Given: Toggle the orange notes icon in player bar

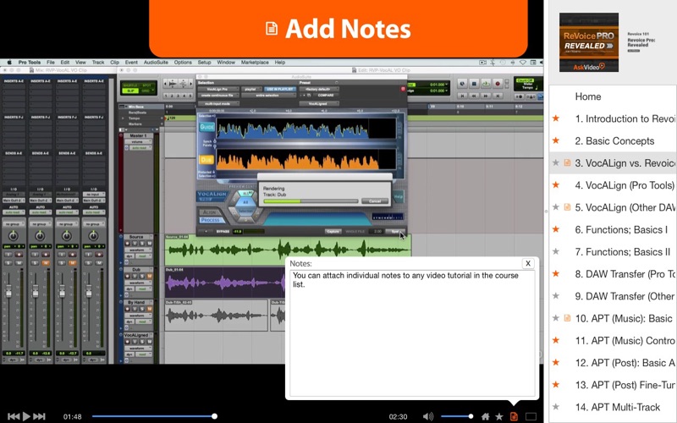Looking at the screenshot, I should tap(514, 416).
